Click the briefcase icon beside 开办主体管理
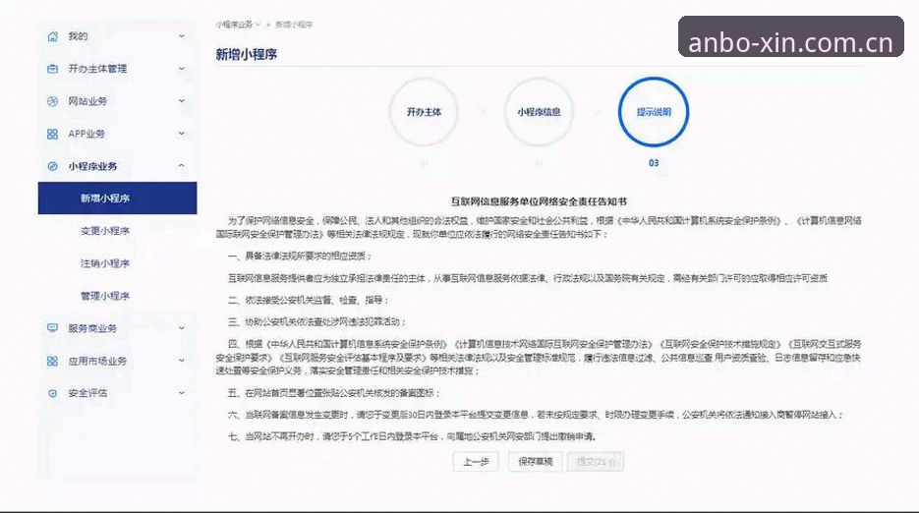Image resolution: width=919 pixels, height=513 pixels. (x=52, y=69)
